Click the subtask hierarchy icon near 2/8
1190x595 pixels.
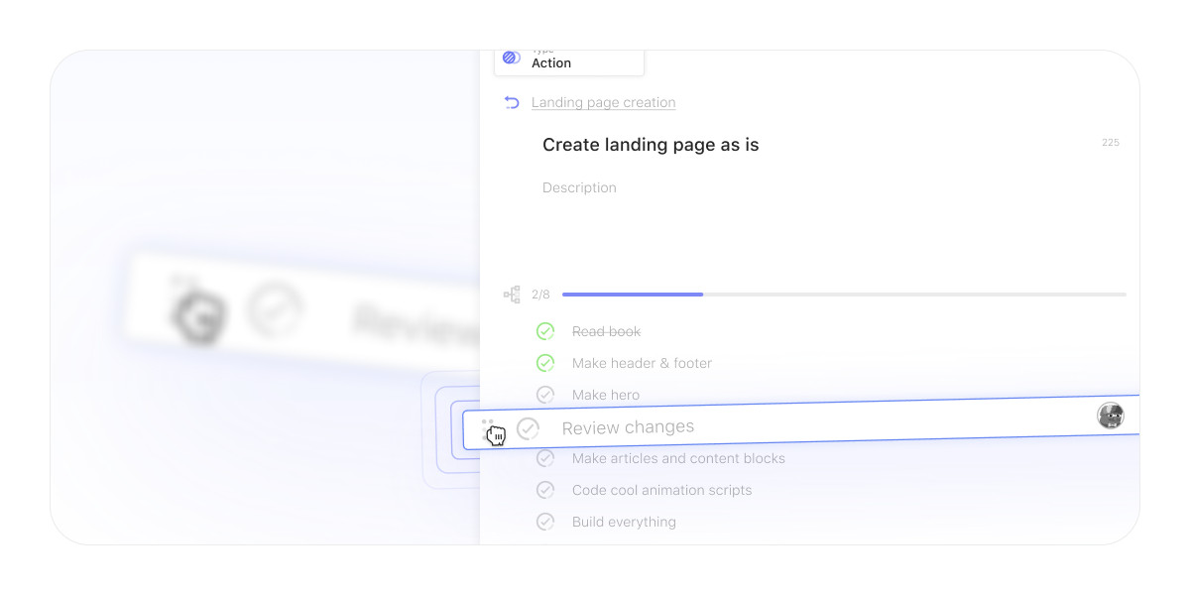pyautogui.click(x=512, y=295)
